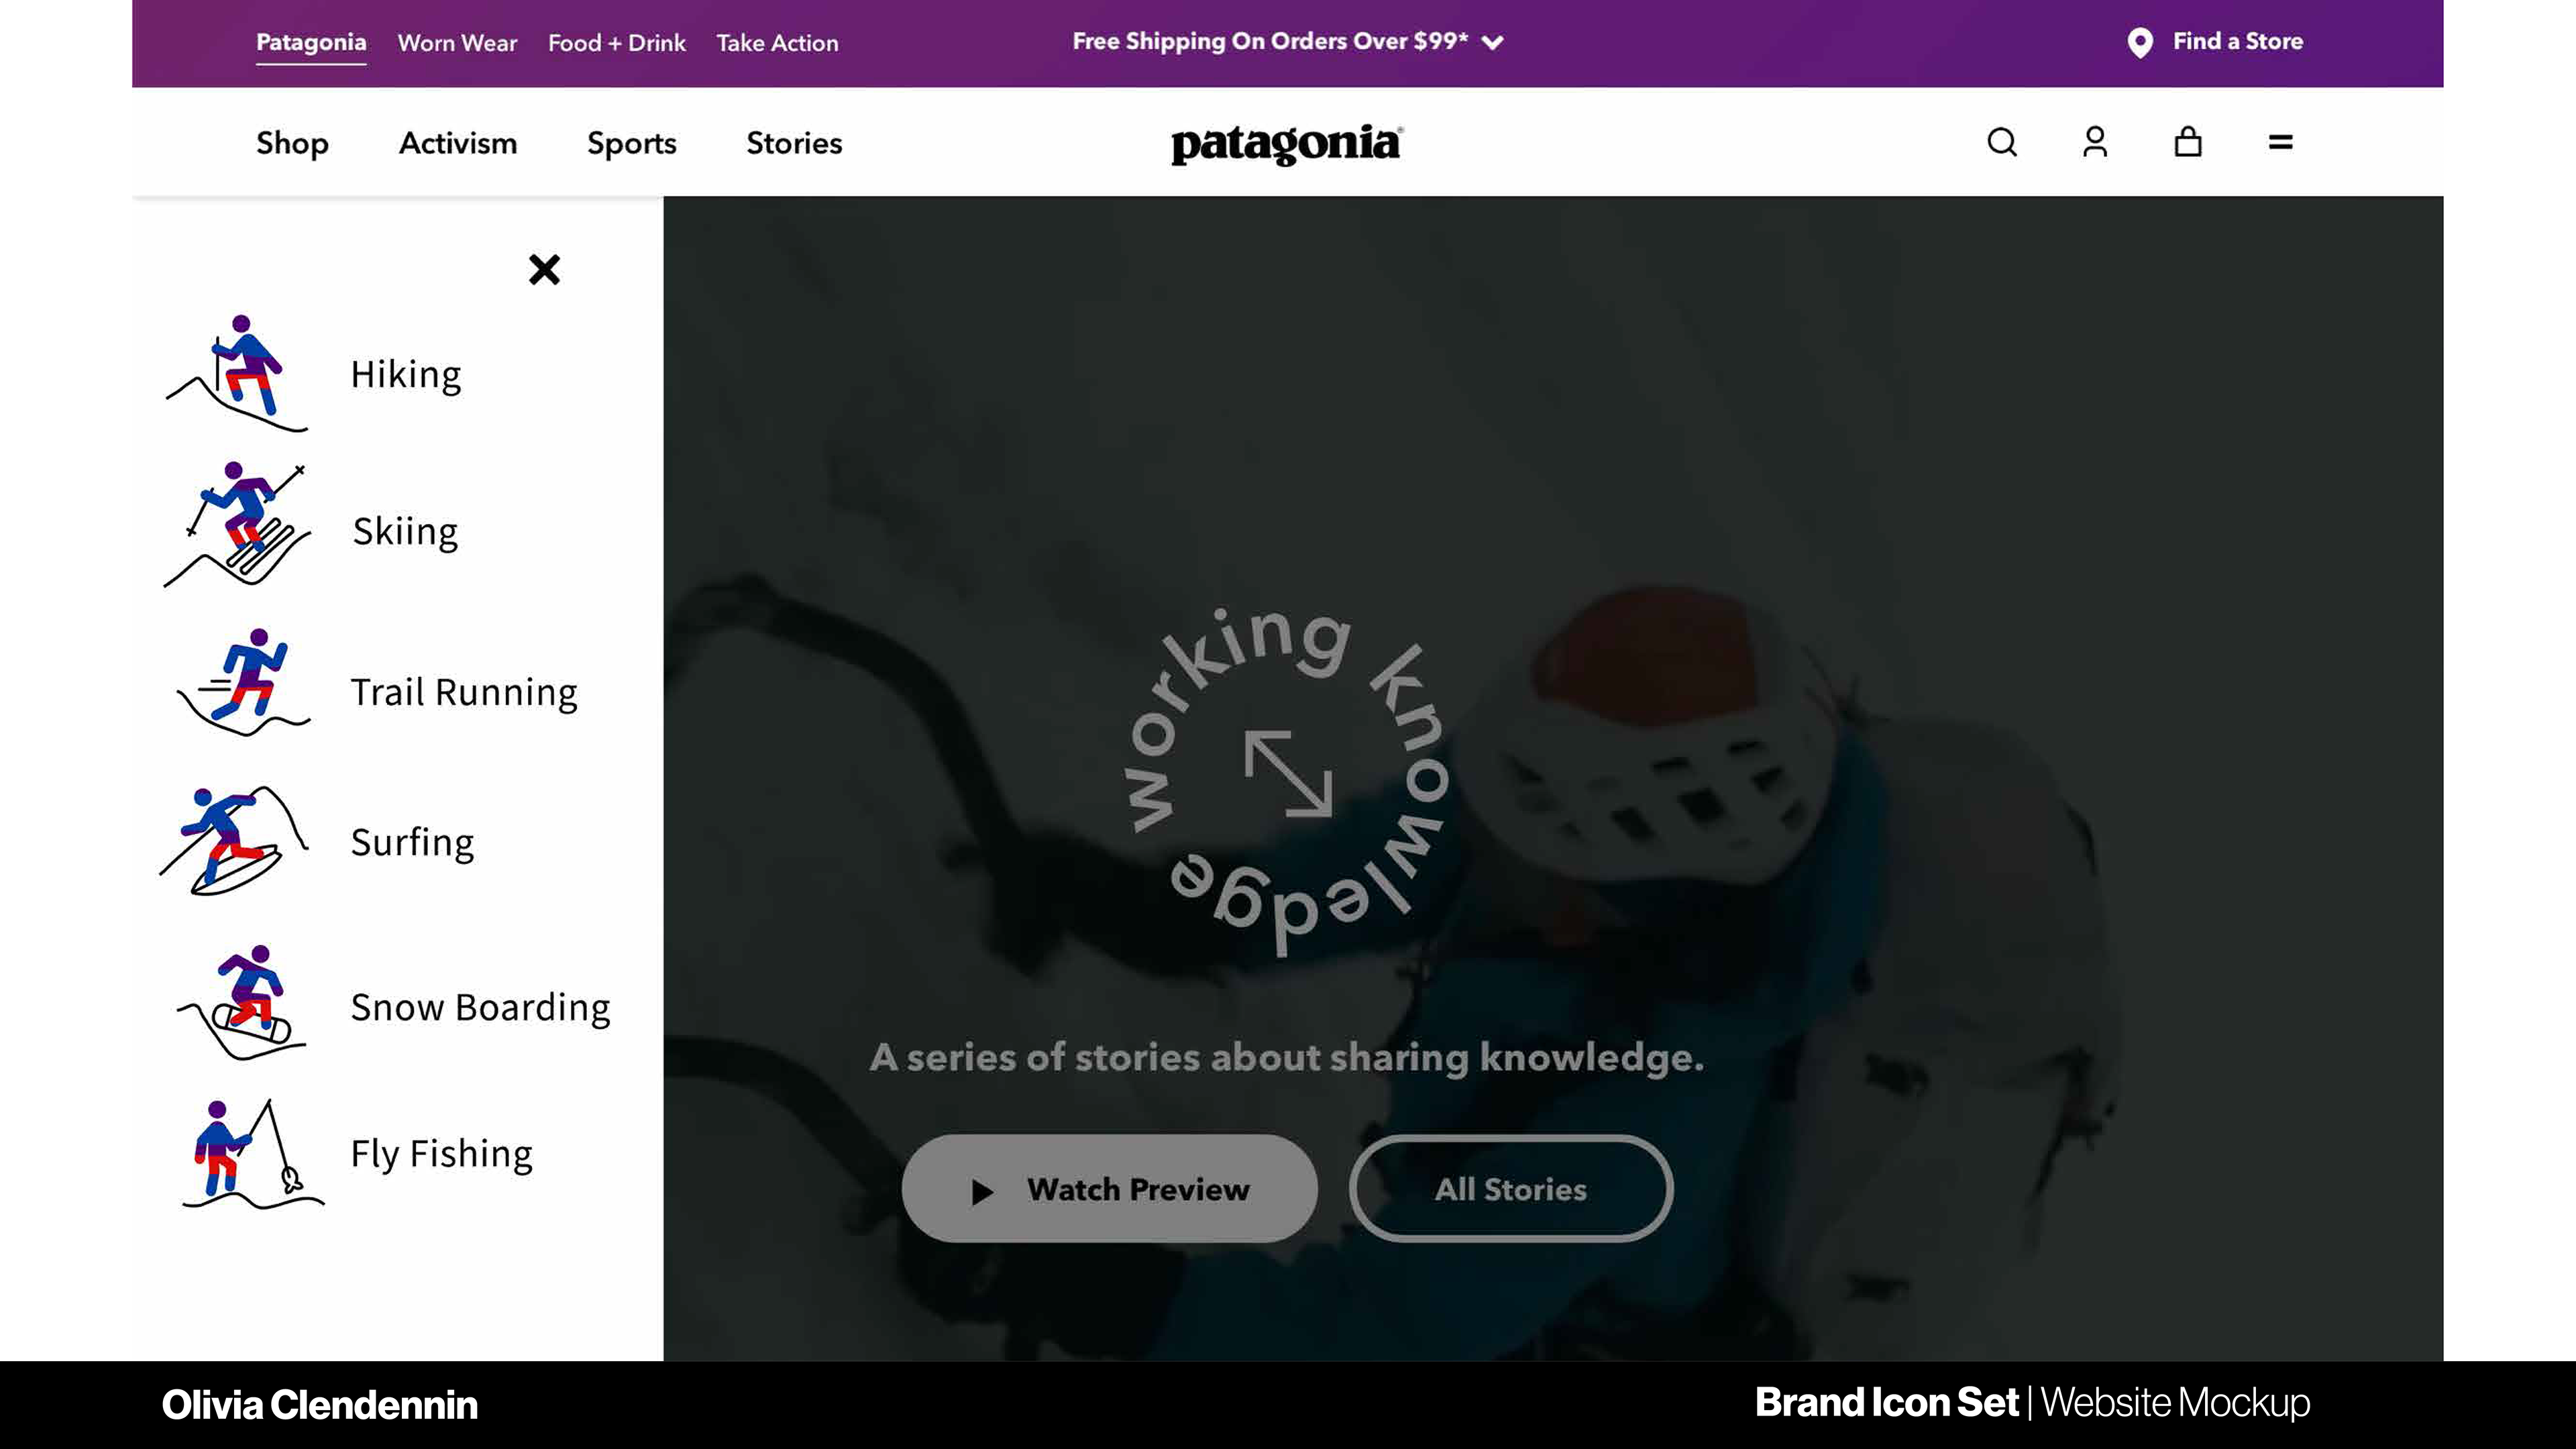This screenshot has height=1449, width=2576.
Task: Select the Surfing label
Action: [412, 844]
